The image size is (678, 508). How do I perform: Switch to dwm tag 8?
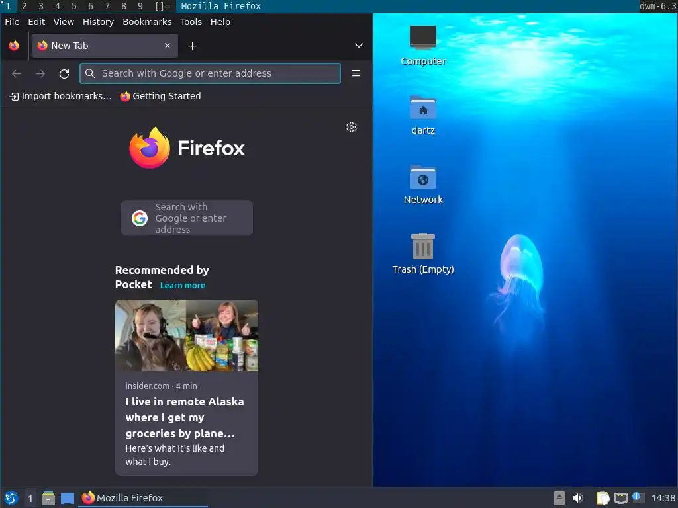(x=124, y=6)
